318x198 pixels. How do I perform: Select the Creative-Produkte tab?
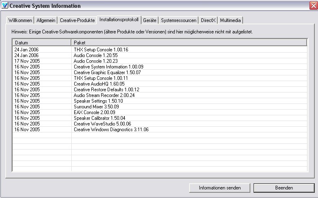tap(77, 20)
